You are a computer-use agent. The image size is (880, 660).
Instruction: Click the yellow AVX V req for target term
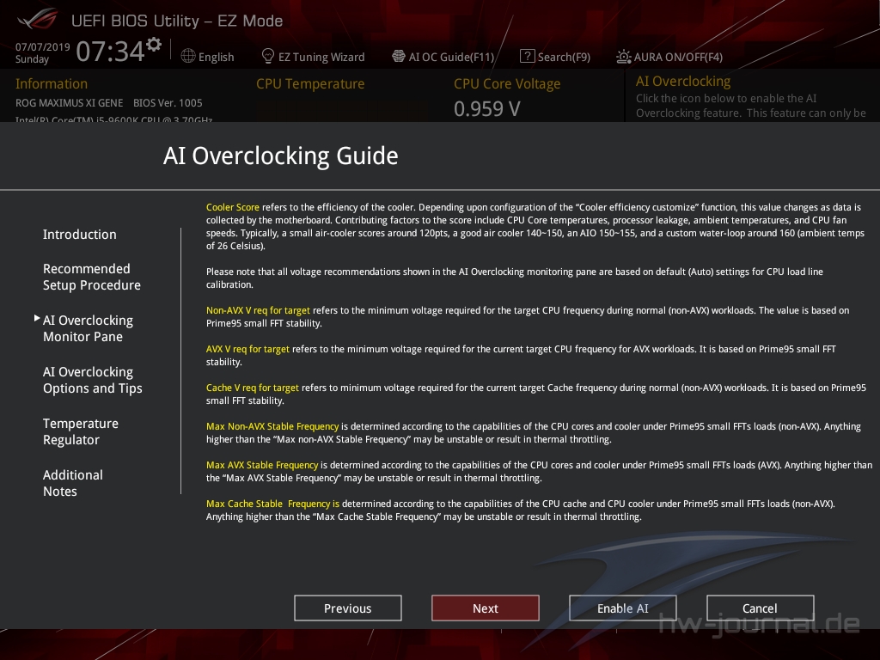247,349
